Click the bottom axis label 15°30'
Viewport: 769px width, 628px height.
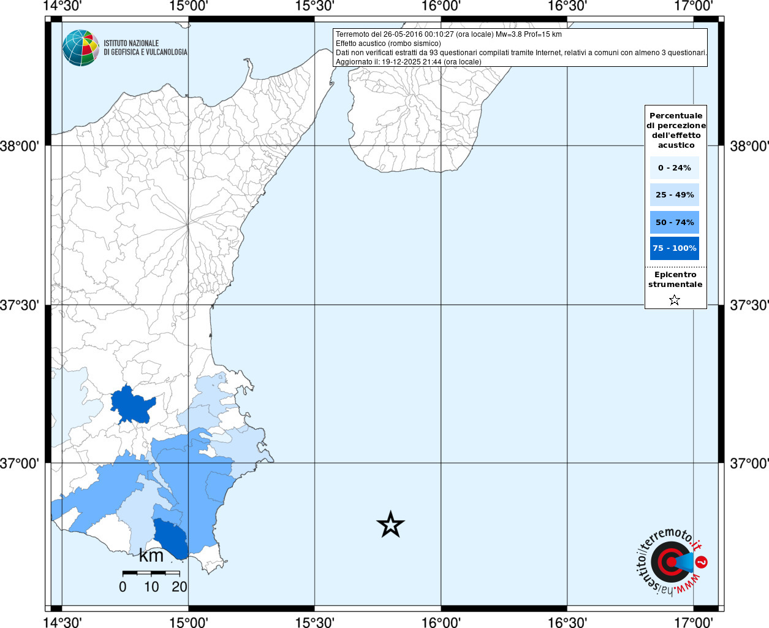(x=314, y=622)
